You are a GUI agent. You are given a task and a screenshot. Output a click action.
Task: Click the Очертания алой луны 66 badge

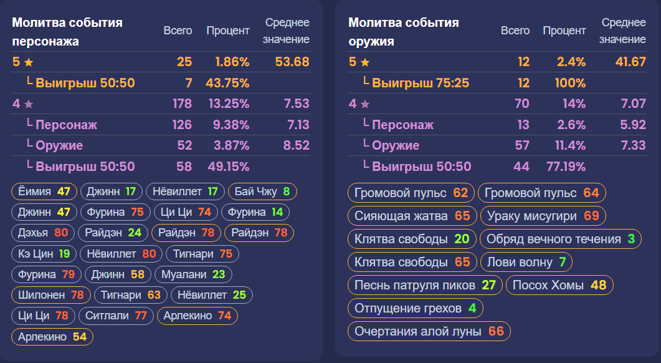pyautogui.click(x=429, y=331)
